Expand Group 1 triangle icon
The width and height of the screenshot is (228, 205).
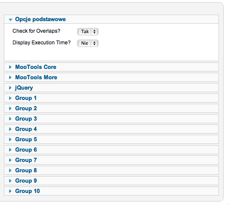tap(10, 98)
